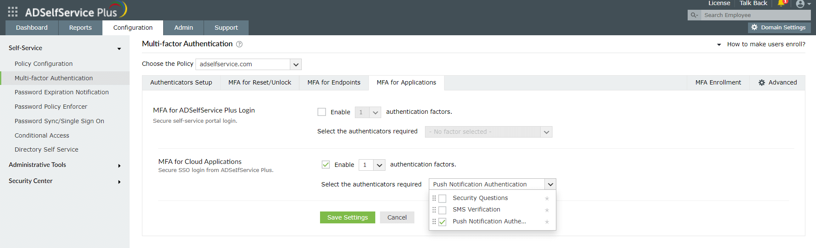Click the Save Settings button
Viewport: 816px width, 248px height.
347,217
